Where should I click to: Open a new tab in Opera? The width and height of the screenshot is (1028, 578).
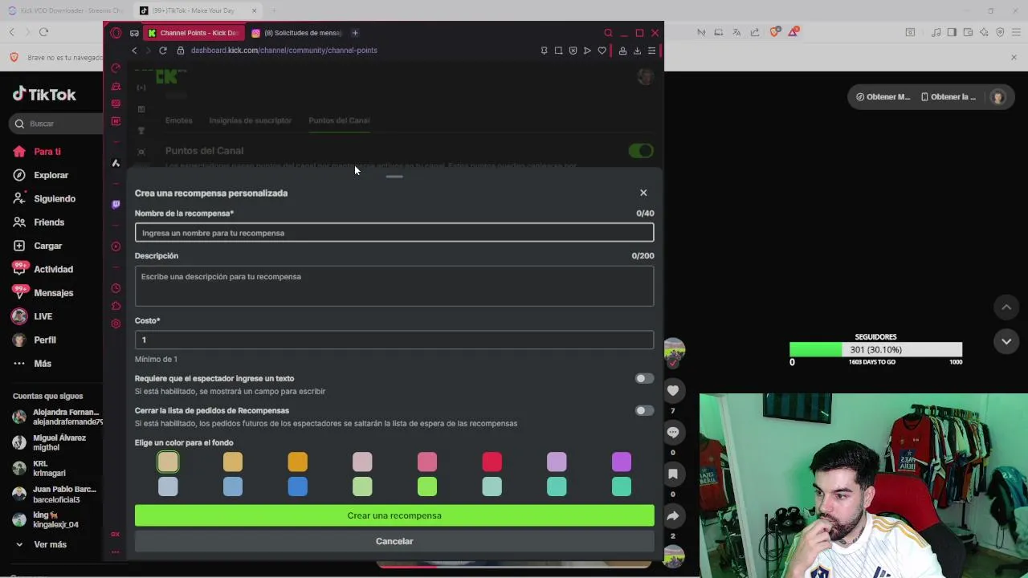point(355,33)
